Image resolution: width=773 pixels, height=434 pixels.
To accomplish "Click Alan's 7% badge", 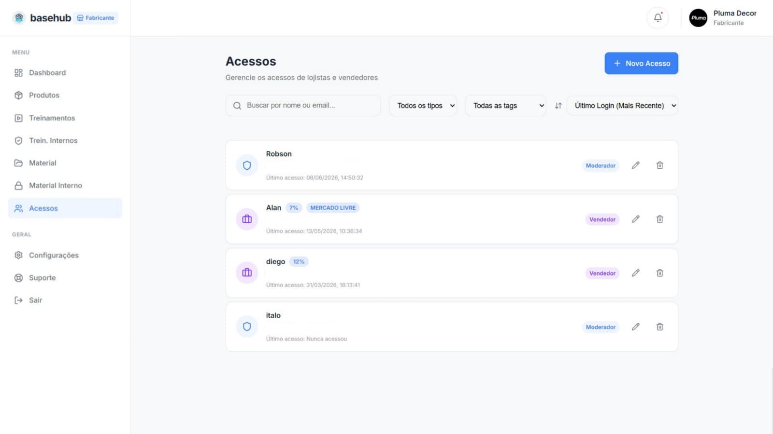I will [x=294, y=208].
